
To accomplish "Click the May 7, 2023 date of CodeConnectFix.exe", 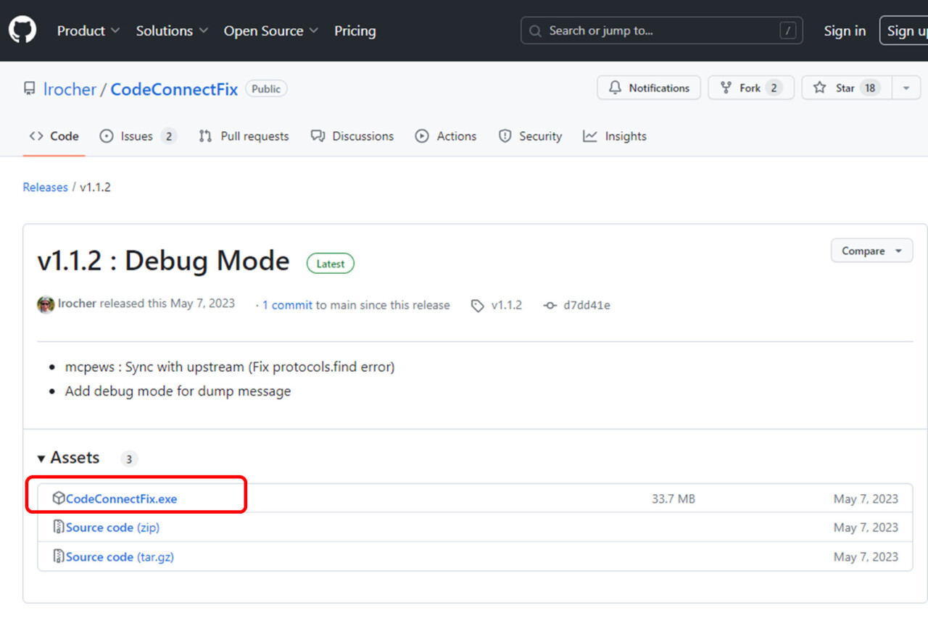I will [866, 498].
